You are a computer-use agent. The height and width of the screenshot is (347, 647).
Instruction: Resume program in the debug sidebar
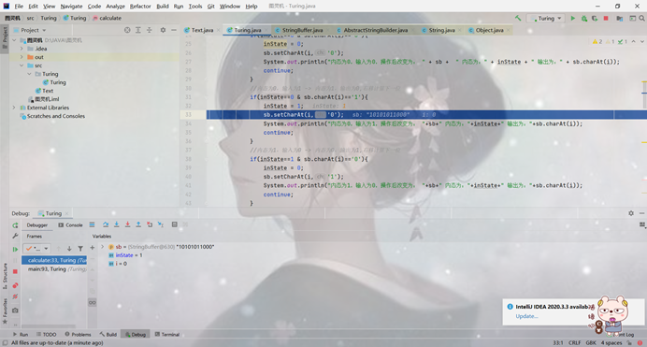click(x=15, y=249)
